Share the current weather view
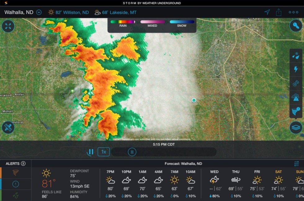 point(279,12)
